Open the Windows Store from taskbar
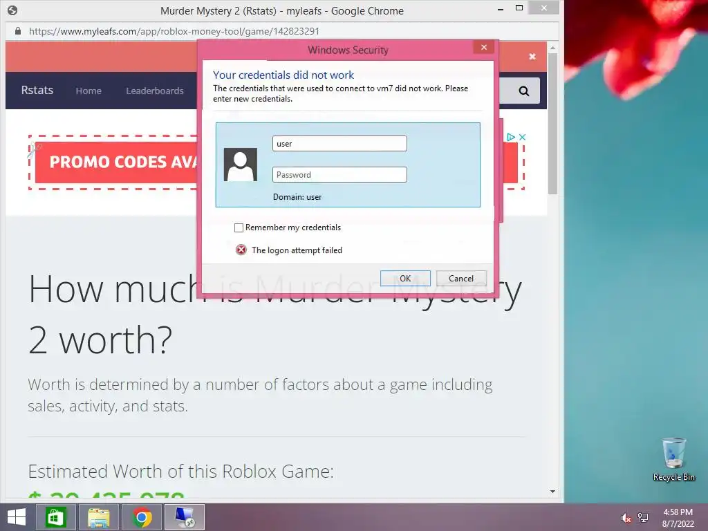Image resolution: width=708 pixels, height=531 pixels. click(55, 517)
